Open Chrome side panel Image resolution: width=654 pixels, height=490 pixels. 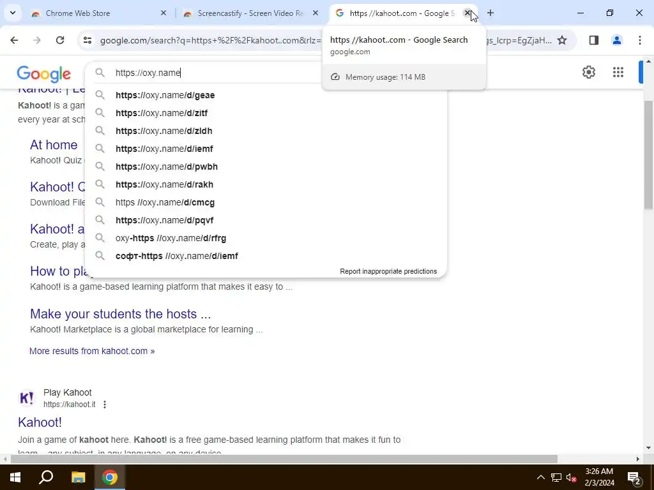(594, 40)
